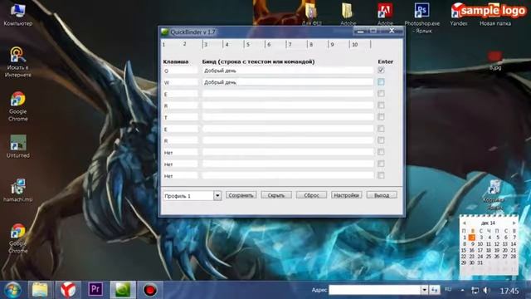This screenshot has height=299, width=531.
Task: Click QuickBinder title bar app icon
Action: (165, 32)
